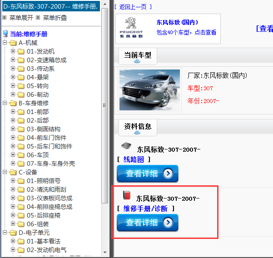Screen dimensions: 273x258
Task: Click the 厂家:东风标致(国内) text
Action: (x=217, y=75)
